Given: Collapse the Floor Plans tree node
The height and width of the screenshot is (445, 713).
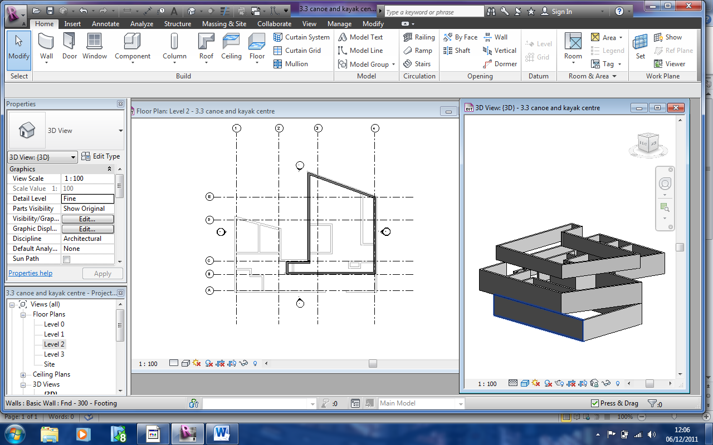Looking at the screenshot, I should 23,315.
